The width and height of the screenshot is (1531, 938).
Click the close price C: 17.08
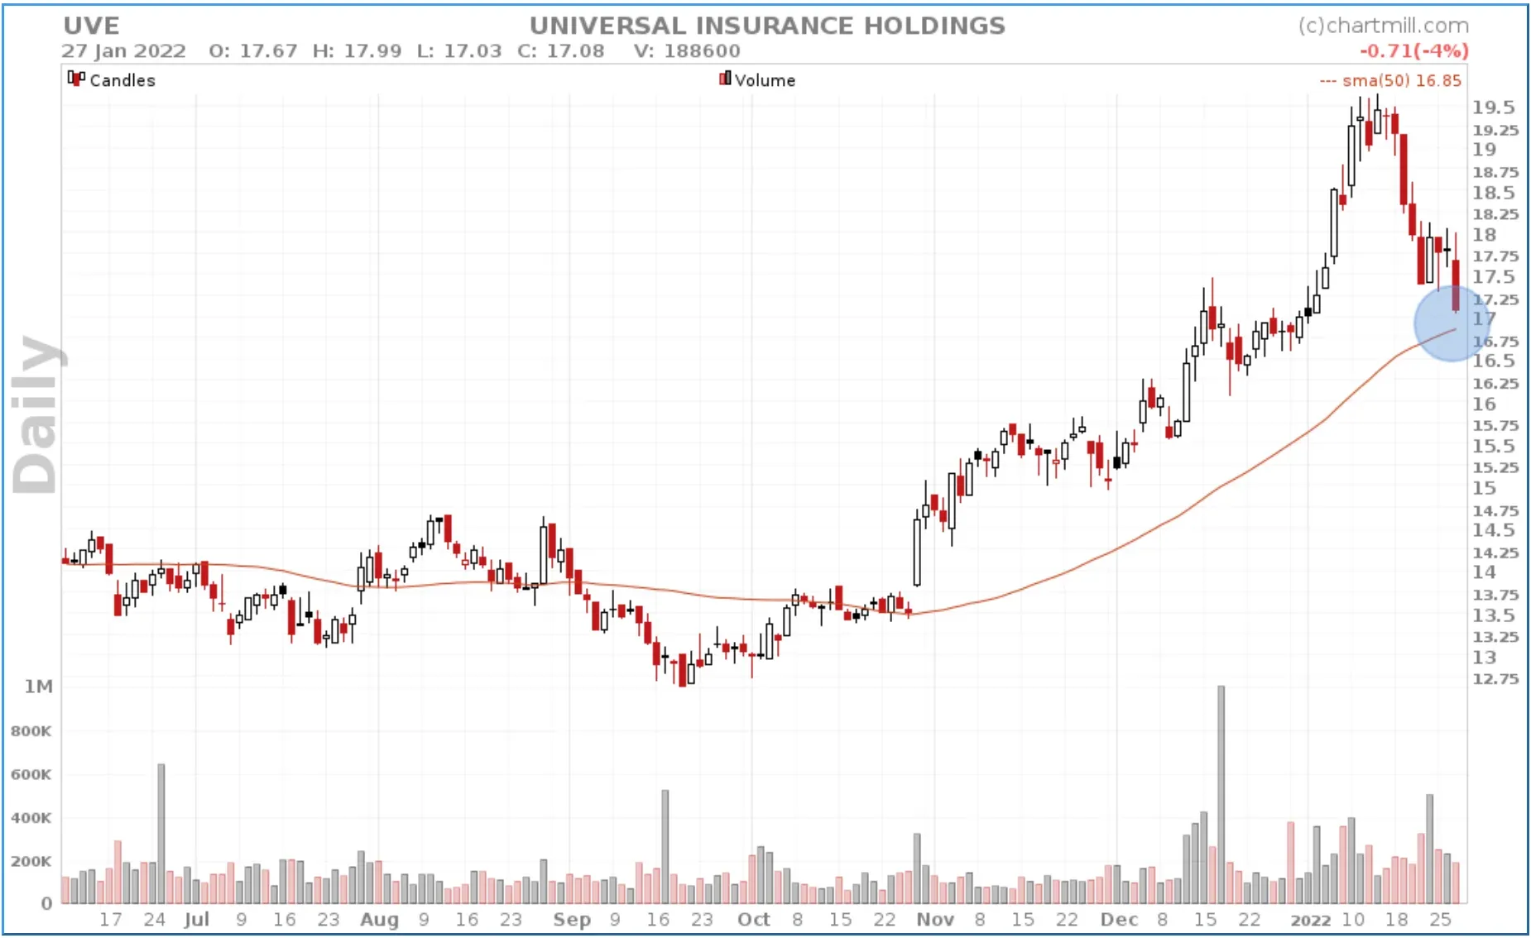560,51
